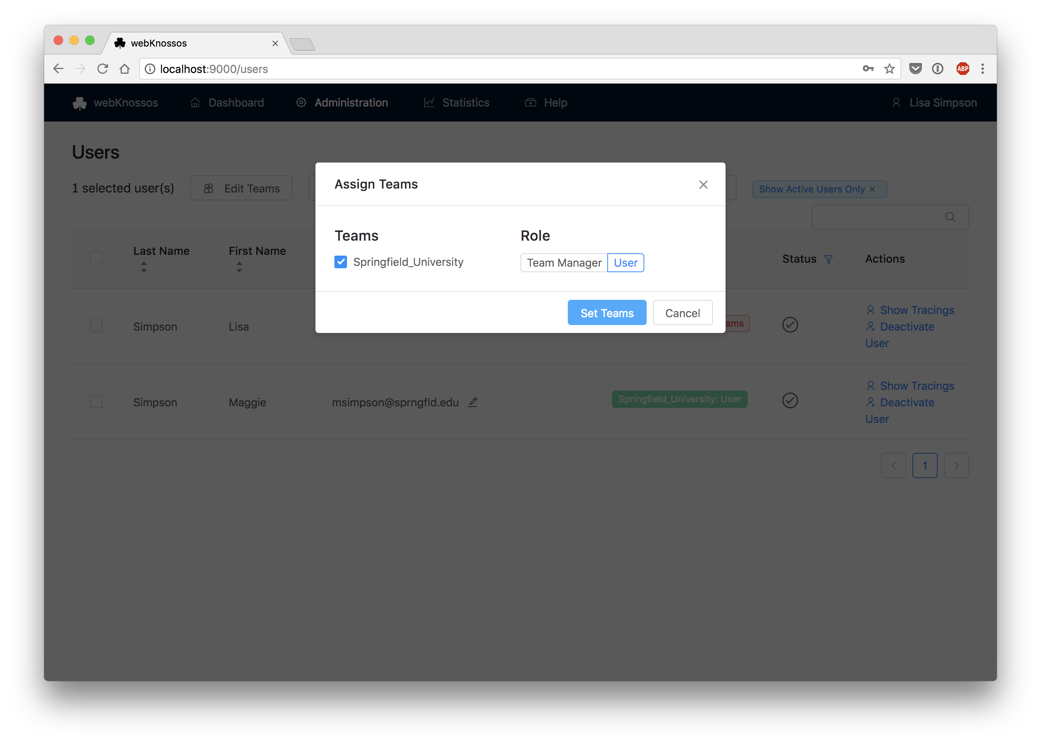
Task: Open the 1Password extension icon
Action: point(938,69)
